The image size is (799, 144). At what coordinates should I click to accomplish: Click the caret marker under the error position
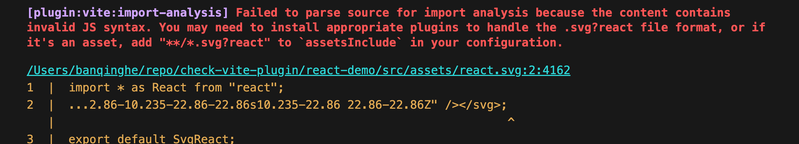(x=511, y=121)
